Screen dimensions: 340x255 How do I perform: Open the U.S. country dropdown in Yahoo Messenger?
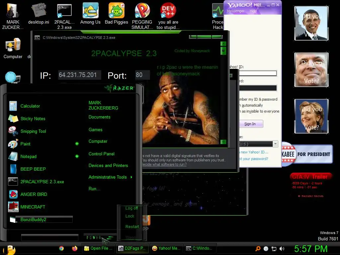pyautogui.click(x=275, y=144)
